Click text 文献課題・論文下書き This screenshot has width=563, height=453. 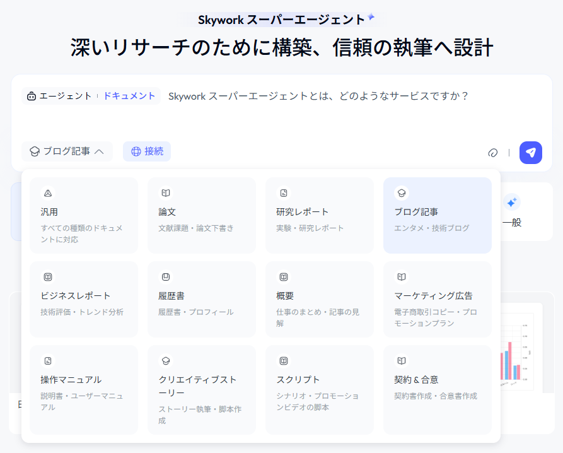click(196, 228)
